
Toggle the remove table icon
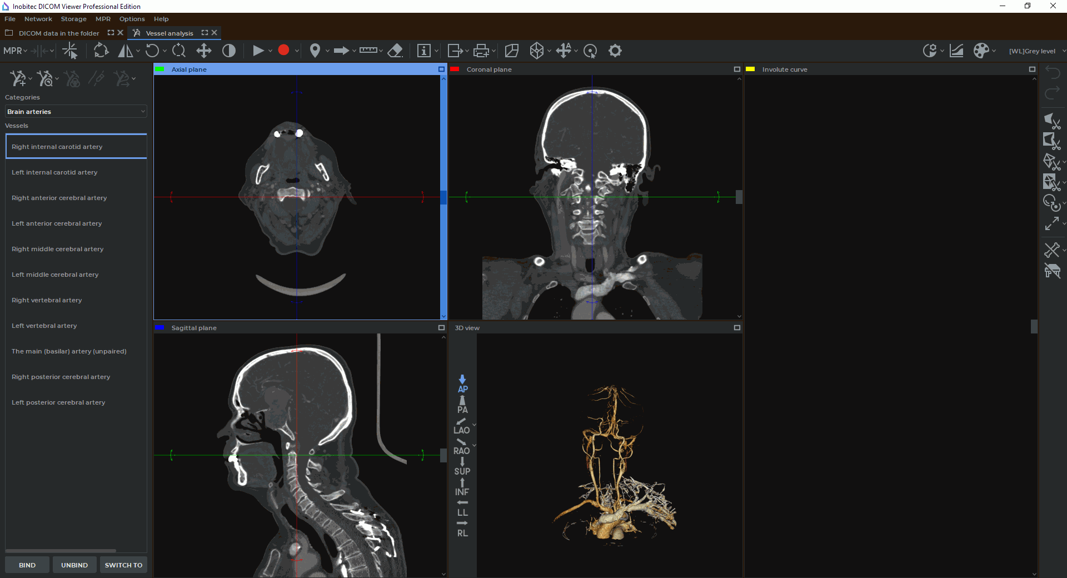tap(1051, 271)
